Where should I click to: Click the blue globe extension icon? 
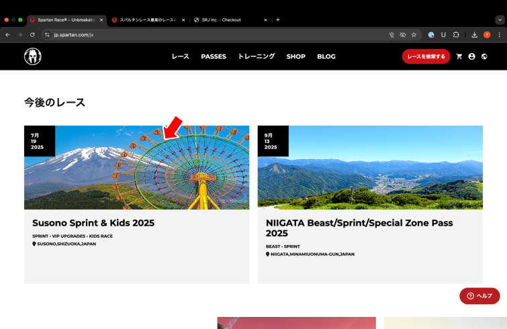tap(431, 35)
